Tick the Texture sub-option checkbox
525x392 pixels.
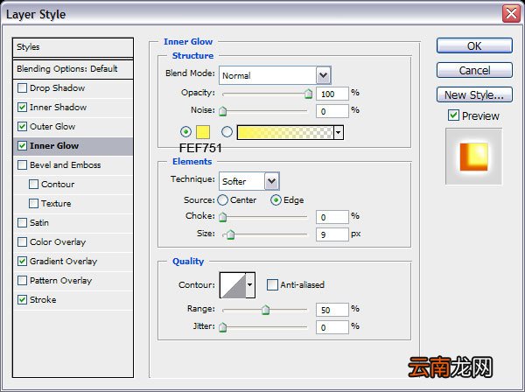pyautogui.click(x=33, y=204)
